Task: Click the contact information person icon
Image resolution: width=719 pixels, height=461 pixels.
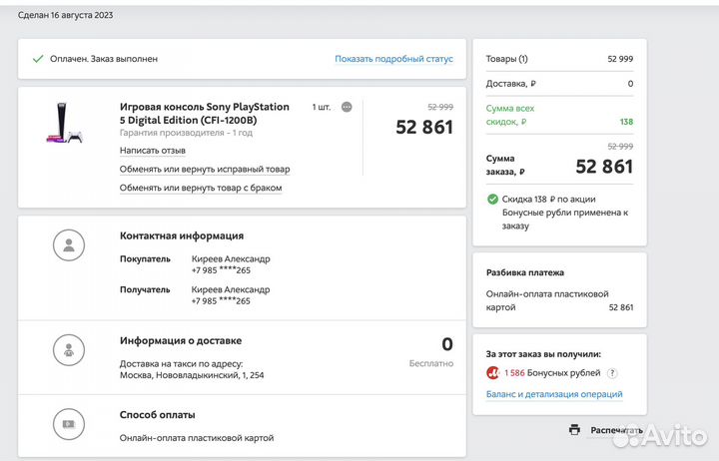Action: 68,244
